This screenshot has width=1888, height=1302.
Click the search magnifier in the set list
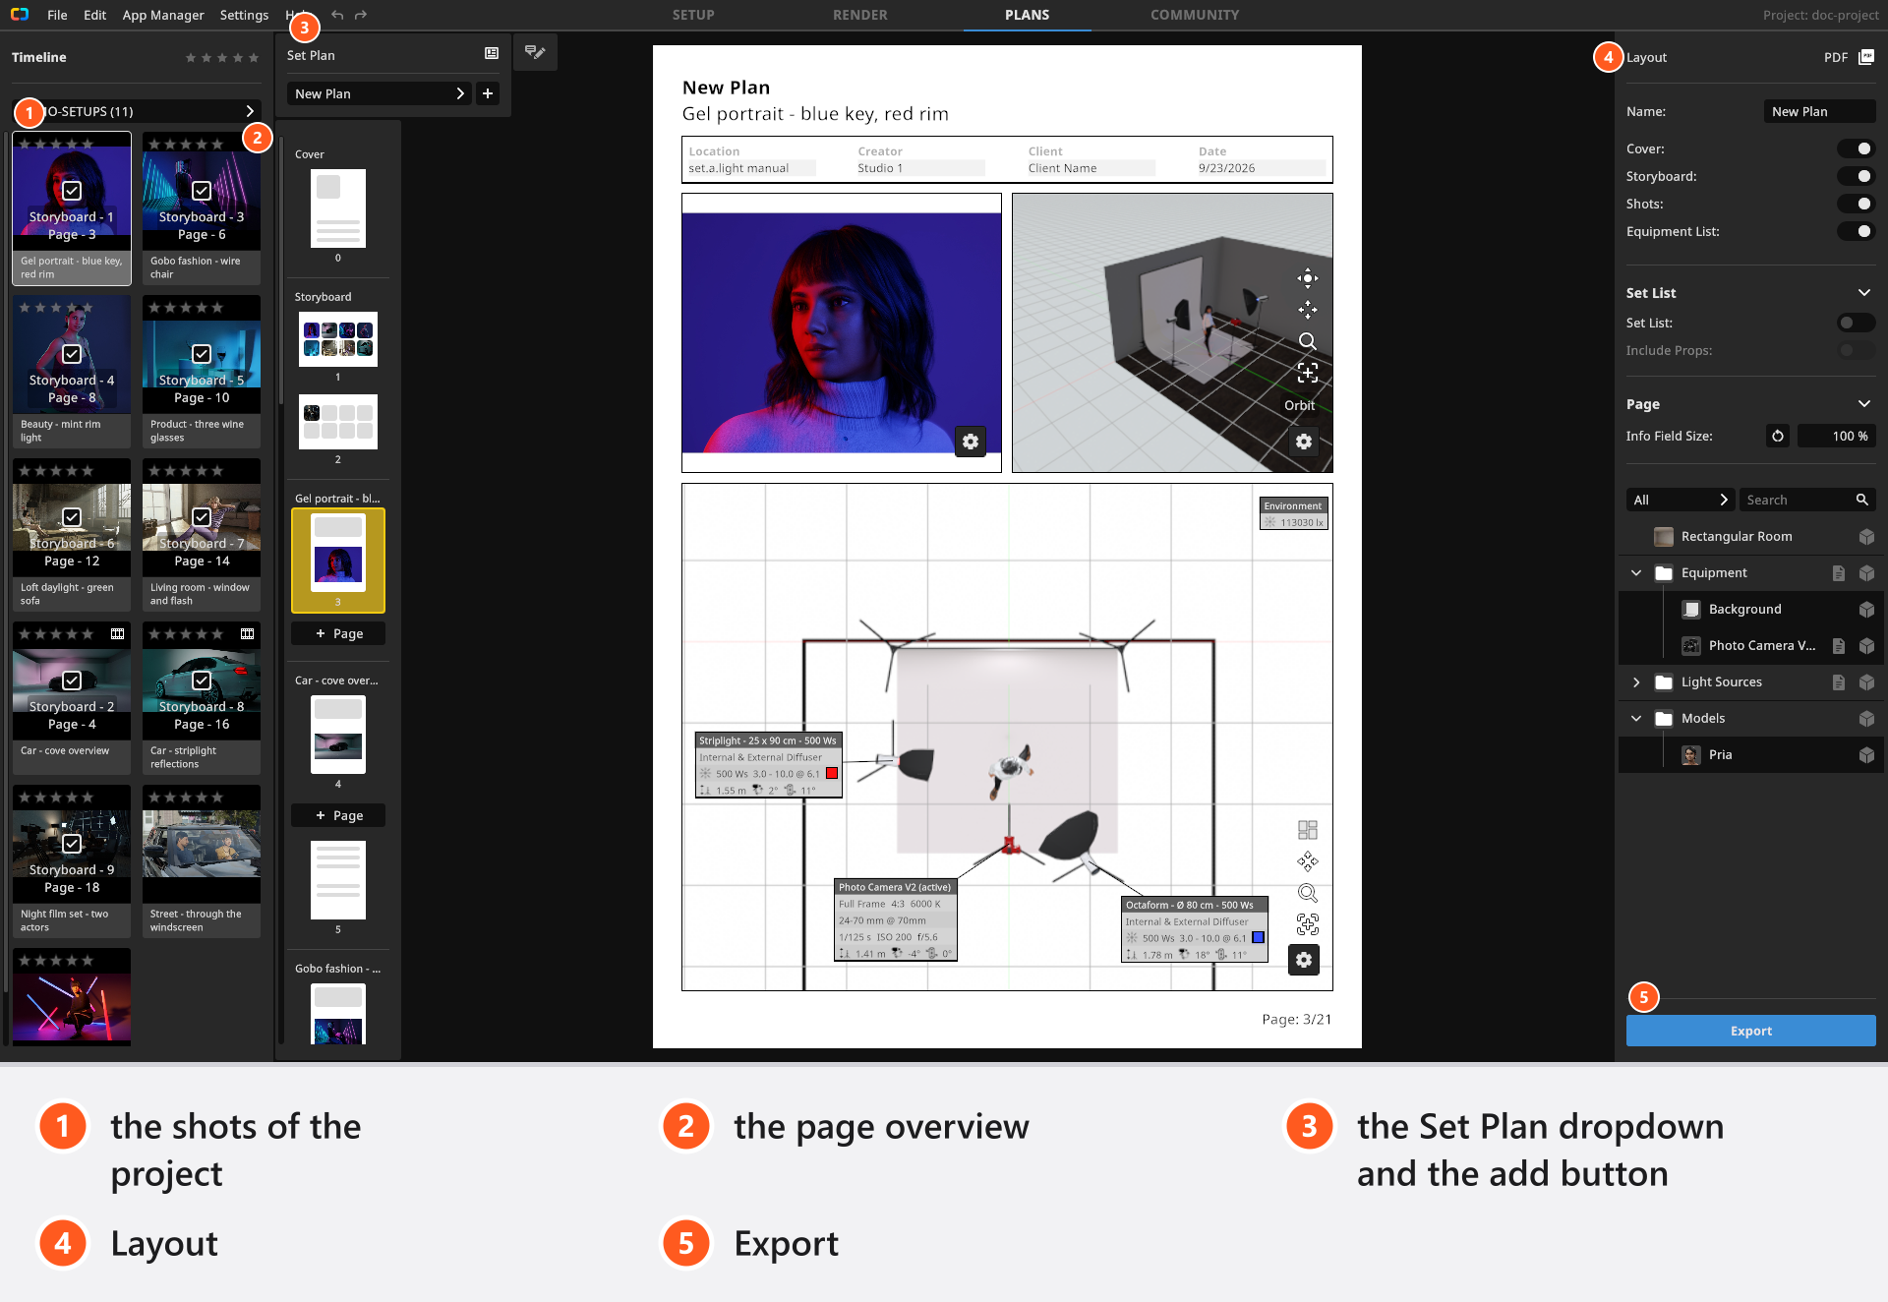[1861, 500]
